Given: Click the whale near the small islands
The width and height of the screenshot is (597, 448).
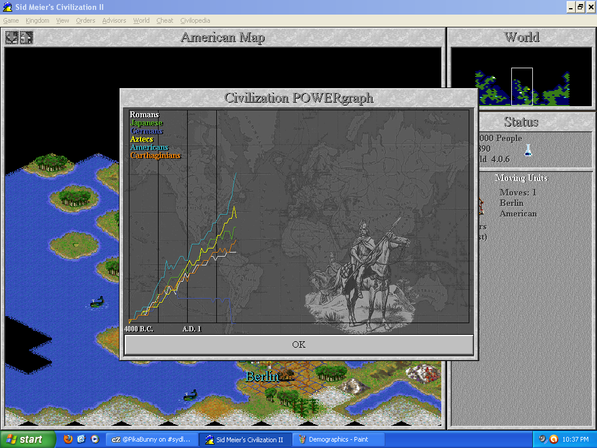Looking at the screenshot, I should [x=97, y=302].
